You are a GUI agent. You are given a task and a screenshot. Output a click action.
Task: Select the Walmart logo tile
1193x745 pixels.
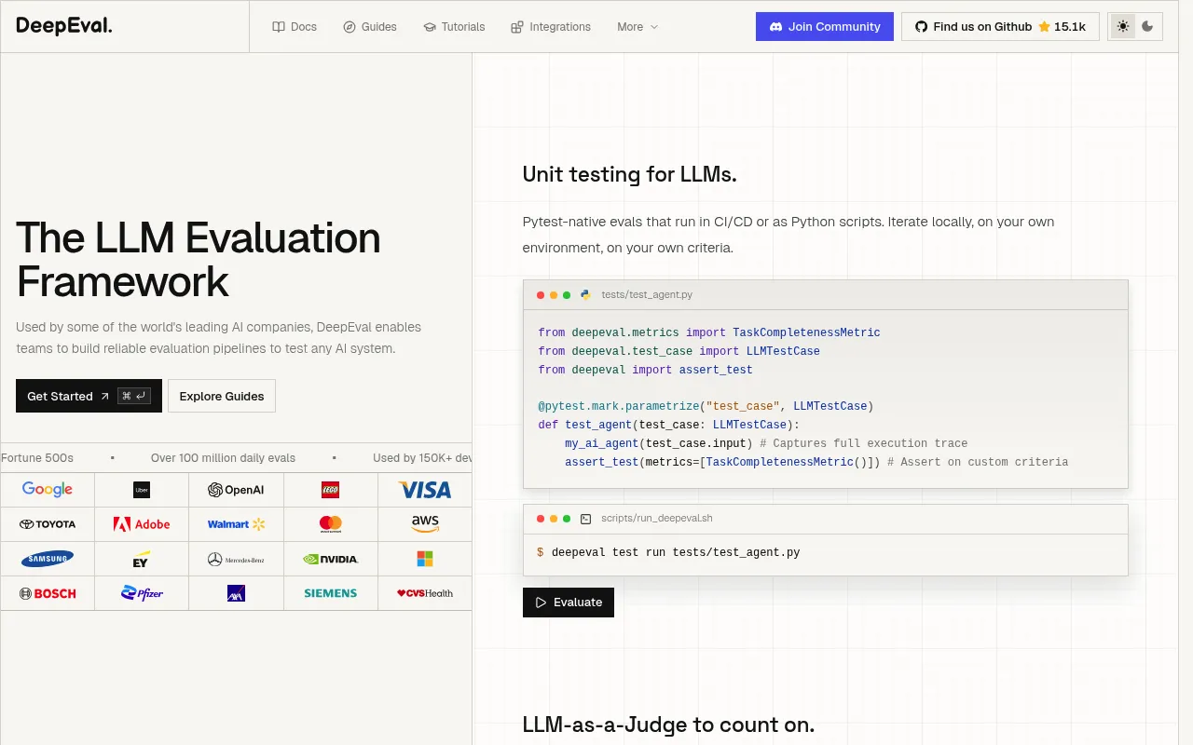click(236, 524)
